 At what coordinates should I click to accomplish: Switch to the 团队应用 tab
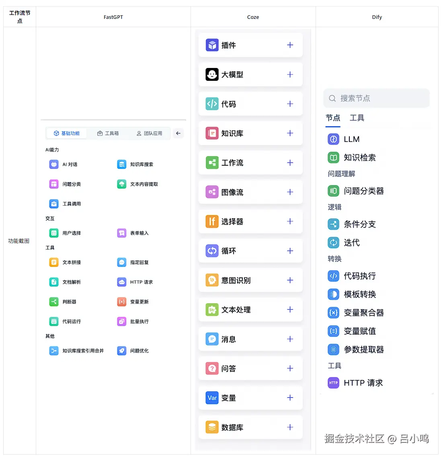pyautogui.click(x=150, y=133)
